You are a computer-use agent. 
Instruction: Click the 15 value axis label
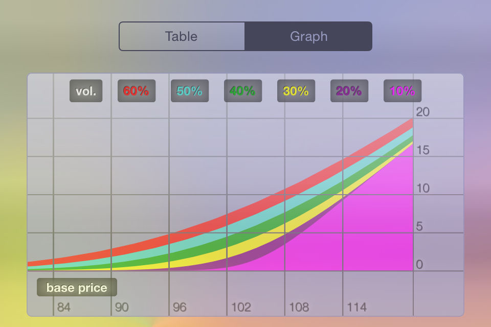tap(423, 150)
